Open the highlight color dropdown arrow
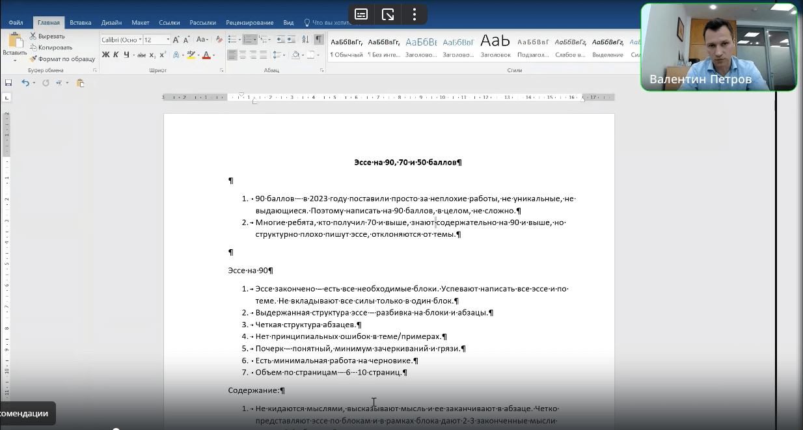This screenshot has width=803, height=430. (198, 55)
